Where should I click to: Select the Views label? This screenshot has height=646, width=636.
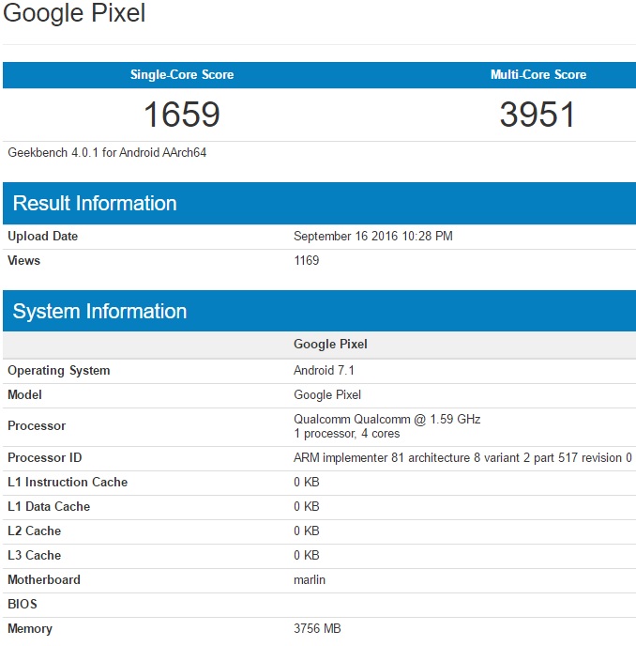(23, 260)
